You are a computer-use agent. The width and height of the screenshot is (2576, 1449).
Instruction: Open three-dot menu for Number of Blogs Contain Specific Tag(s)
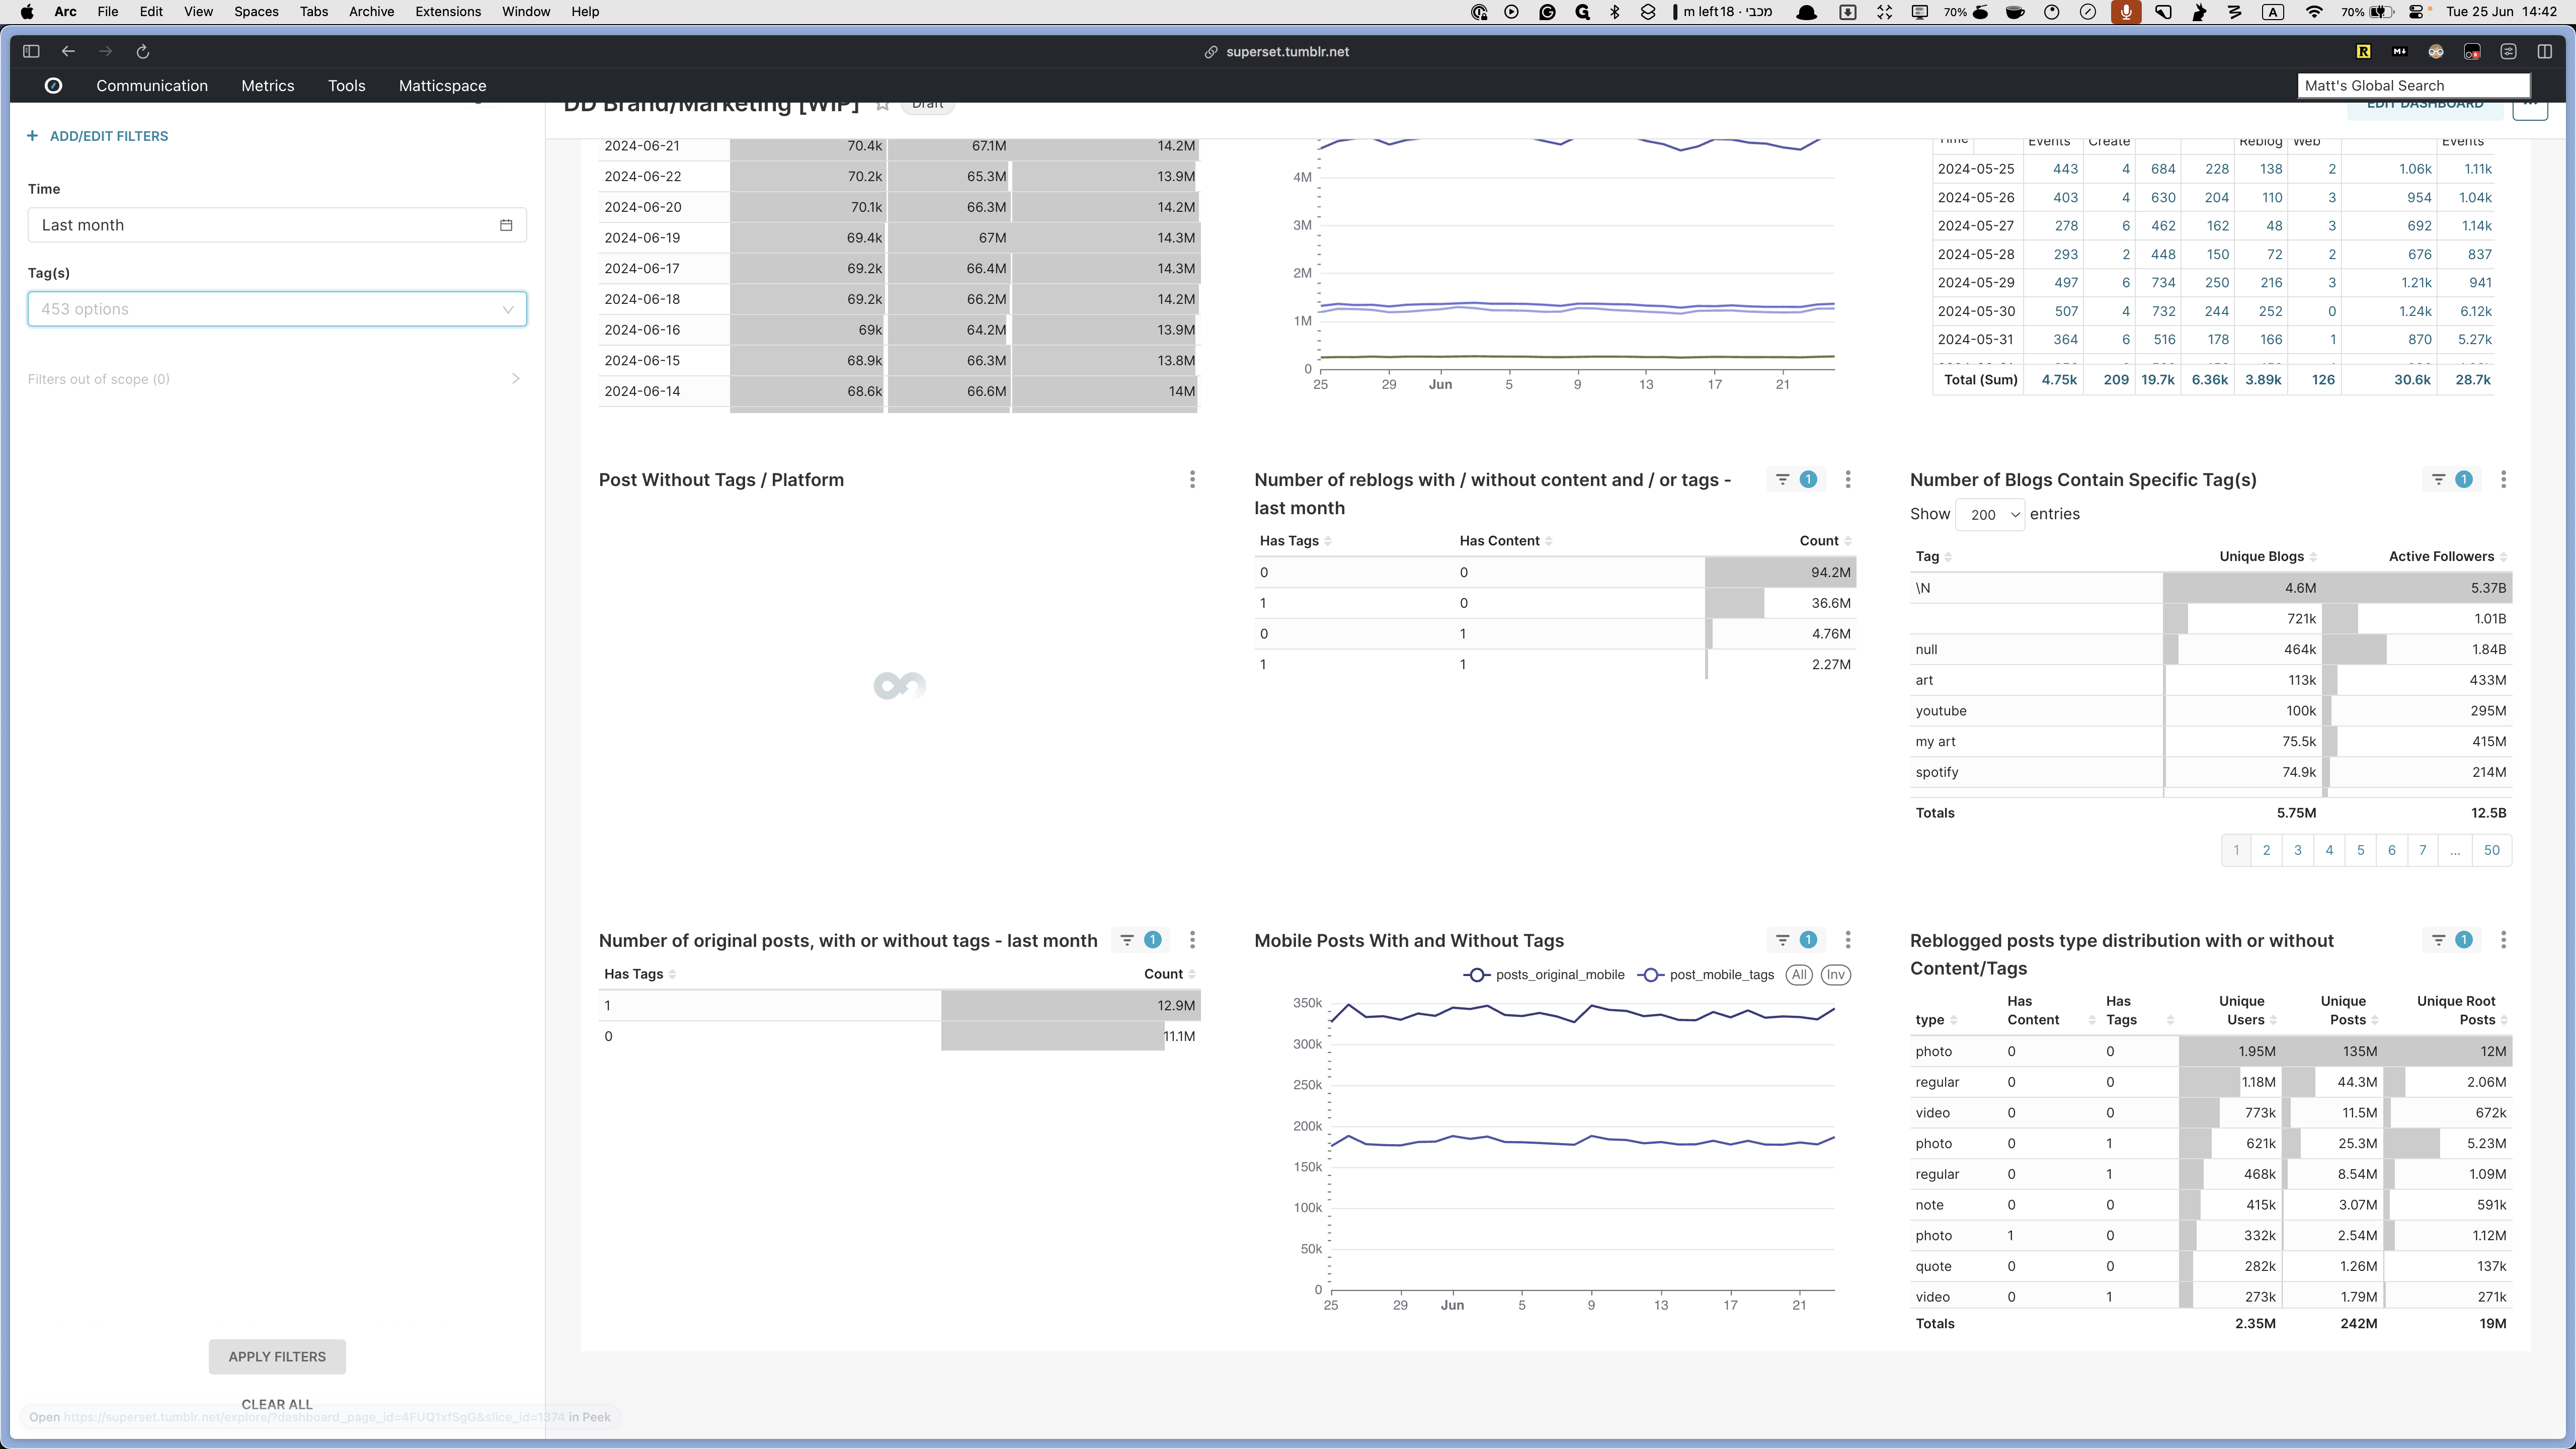click(2504, 480)
